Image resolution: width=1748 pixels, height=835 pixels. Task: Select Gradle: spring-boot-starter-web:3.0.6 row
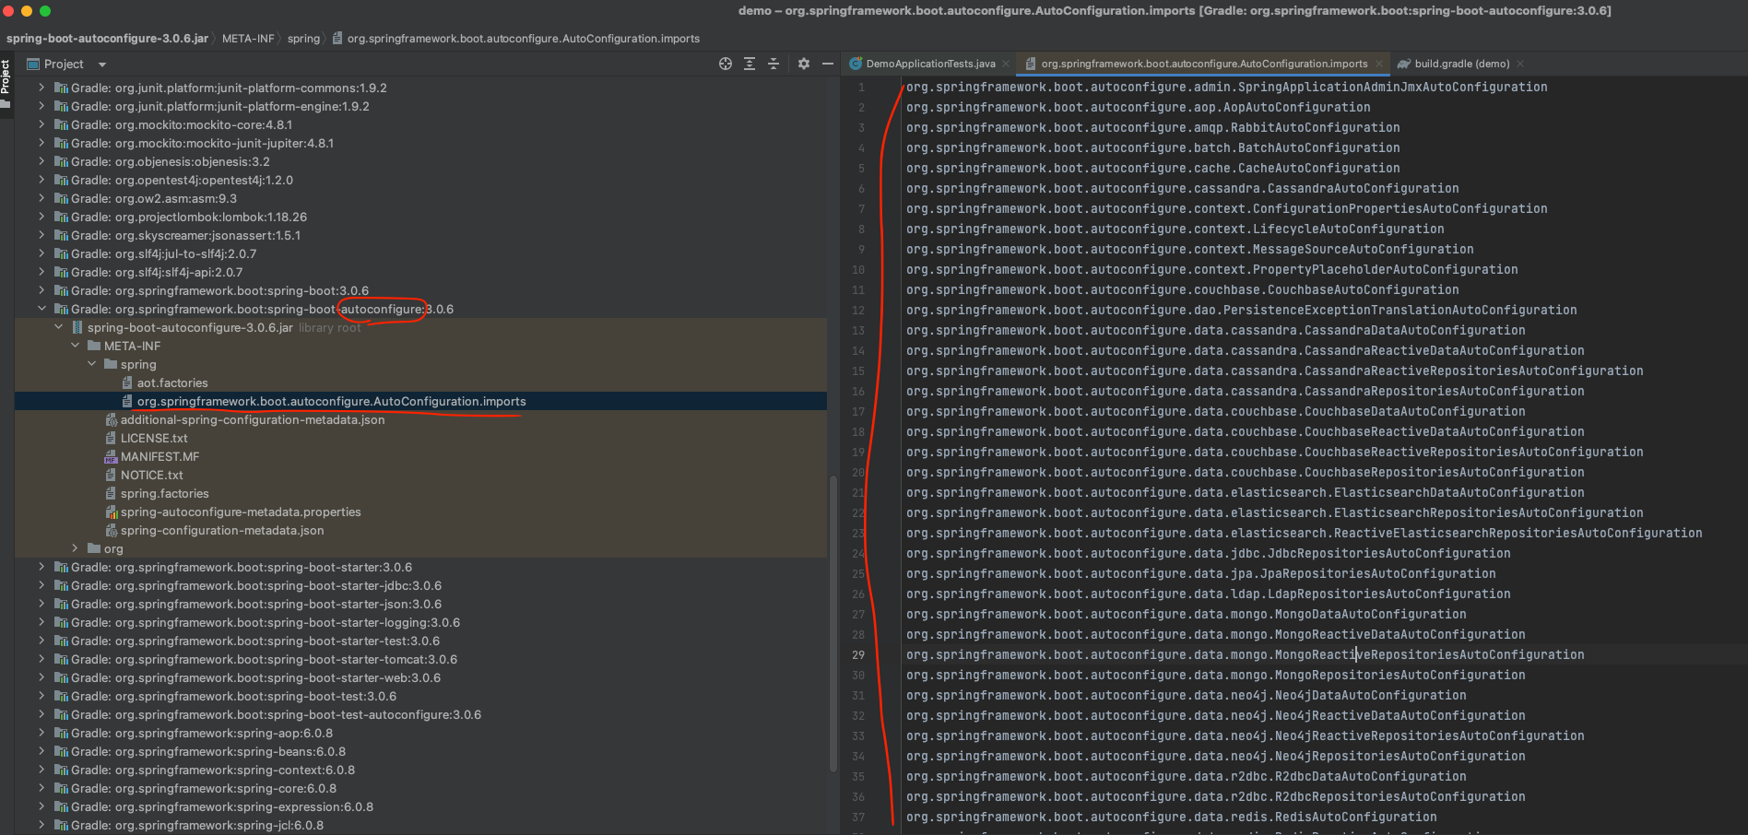(x=255, y=677)
